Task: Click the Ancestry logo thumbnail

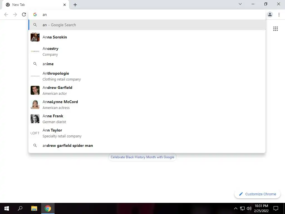Action: point(35,51)
